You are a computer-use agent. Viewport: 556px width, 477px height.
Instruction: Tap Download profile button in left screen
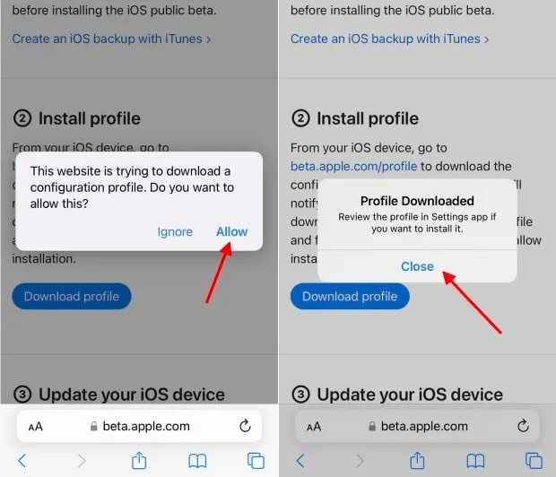point(72,296)
